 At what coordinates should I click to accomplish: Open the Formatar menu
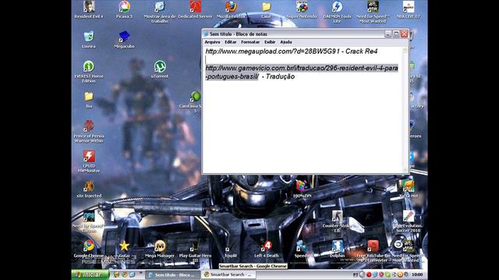coord(250,42)
